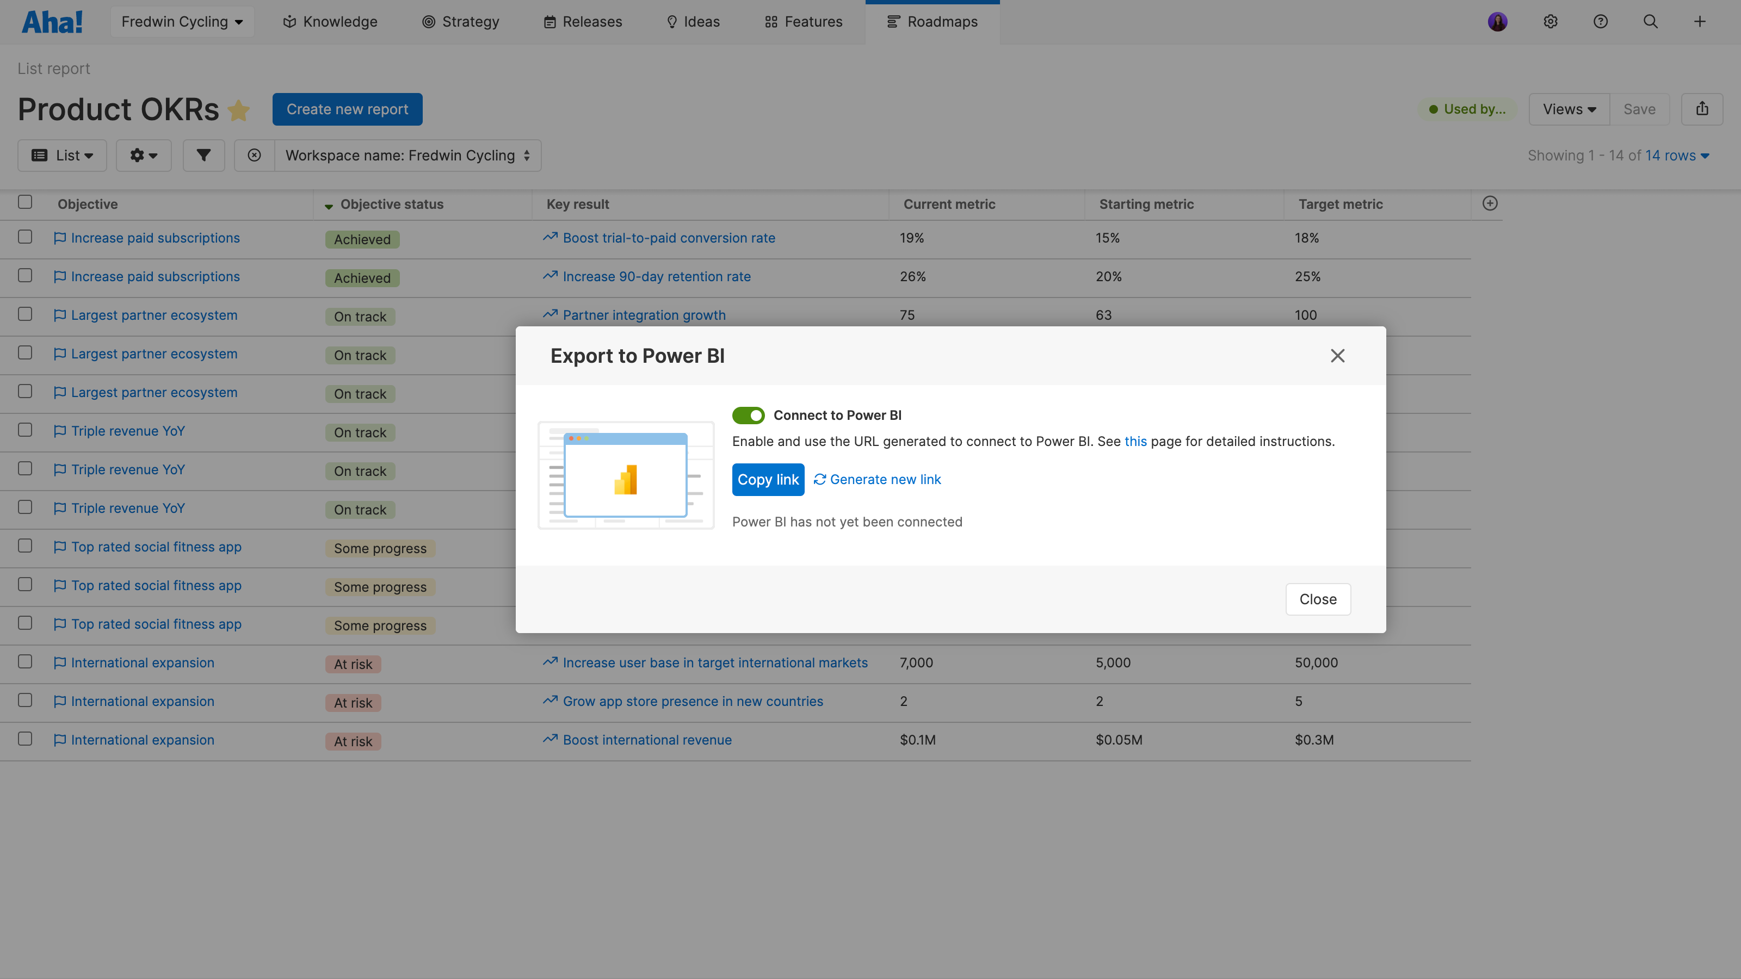Open the help menu
This screenshot has width=1741, height=979.
click(1601, 21)
